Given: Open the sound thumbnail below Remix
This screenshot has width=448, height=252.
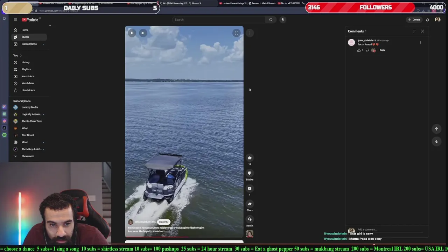Looking at the screenshot, I should click(250, 234).
